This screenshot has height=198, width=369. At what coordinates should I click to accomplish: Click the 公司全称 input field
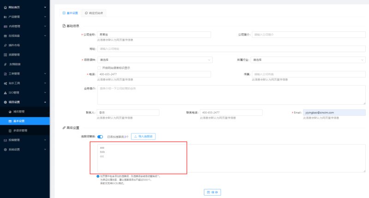pyautogui.click(x=154, y=35)
